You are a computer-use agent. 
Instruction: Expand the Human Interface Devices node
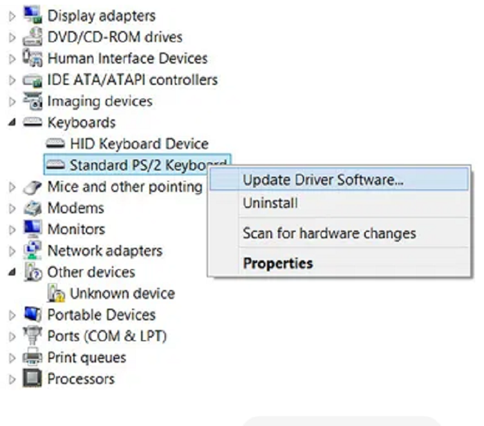coord(12,59)
